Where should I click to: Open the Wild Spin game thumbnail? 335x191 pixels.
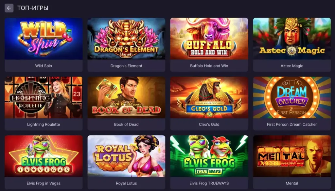(44, 39)
